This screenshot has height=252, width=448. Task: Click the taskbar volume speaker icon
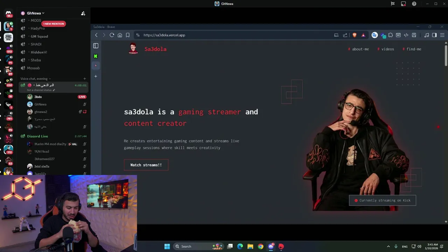click(419, 246)
